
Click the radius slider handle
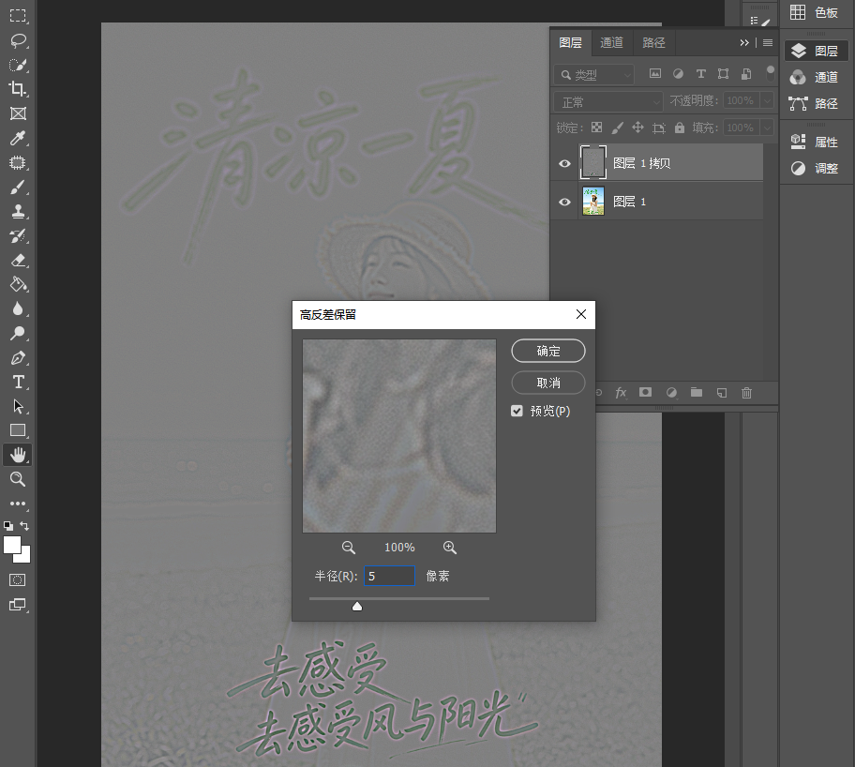pos(357,606)
